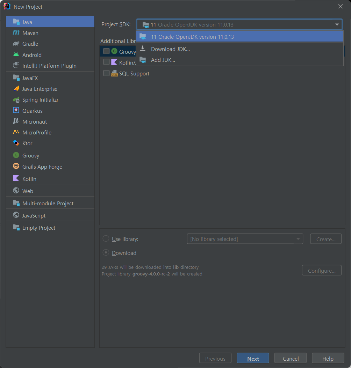The width and height of the screenshot is (351, 368).
Task: Click the MicroProfile icon
Action: point(16,132)
